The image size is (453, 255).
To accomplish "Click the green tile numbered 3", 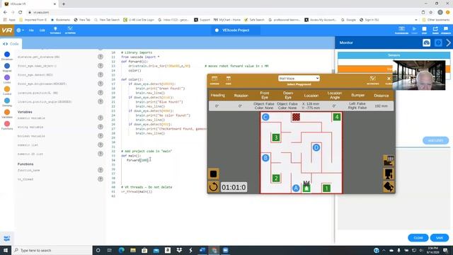I will 276,137.
